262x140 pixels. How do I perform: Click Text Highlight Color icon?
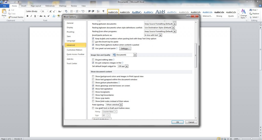59,16
